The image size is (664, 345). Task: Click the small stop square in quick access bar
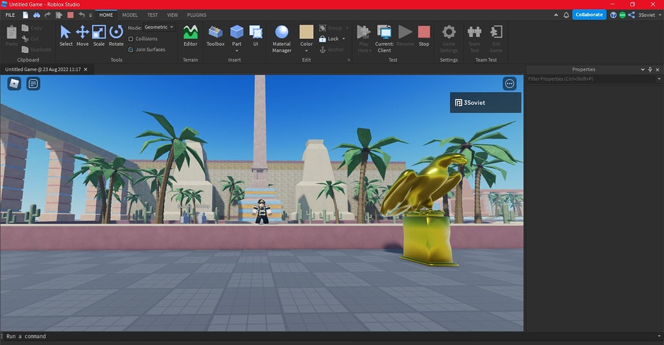(x=70, y=15)
